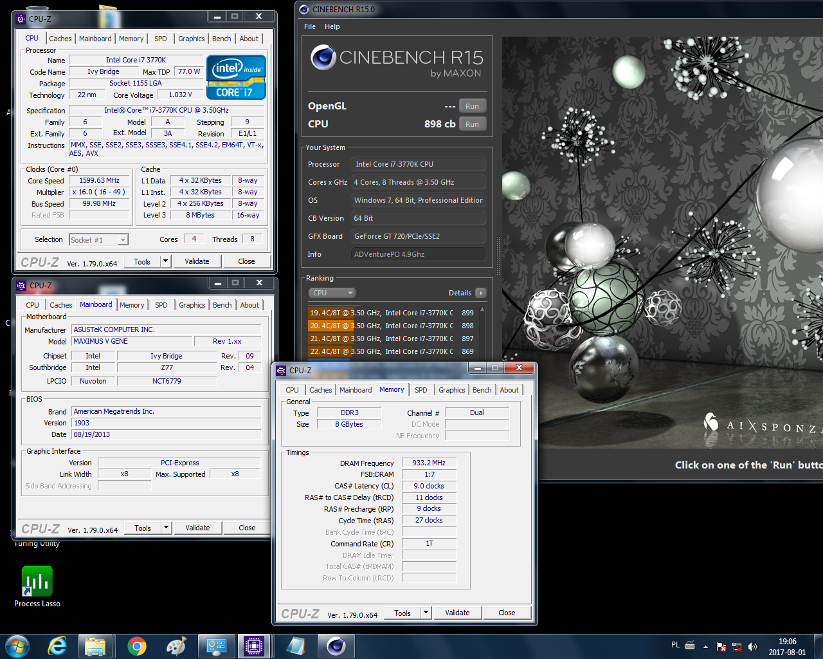
Task: Expand ranking Details arrow in Cinebench
Action: tap(481, 293)
